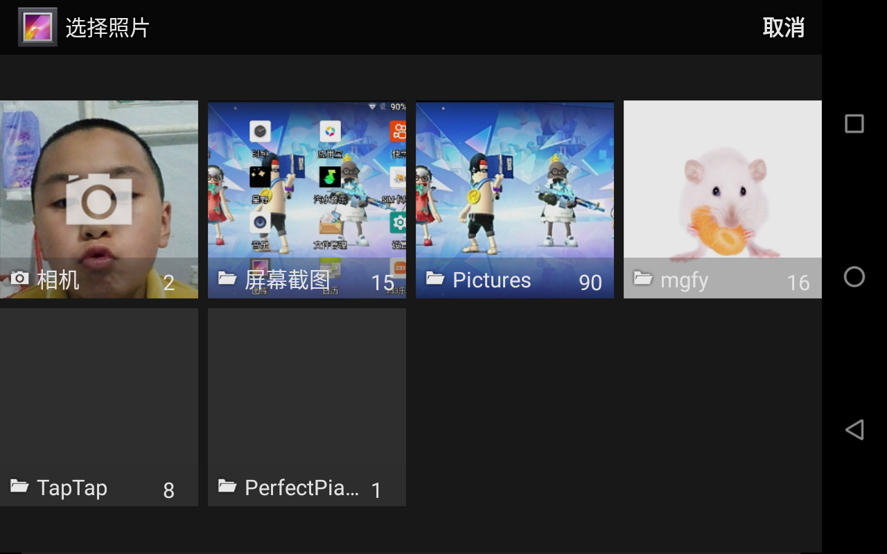Cancel photo selection with 取消

(x=784, y=28)
